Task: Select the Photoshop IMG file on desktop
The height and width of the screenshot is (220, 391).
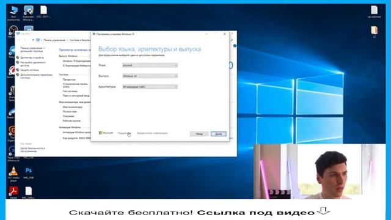Action: 29,172
